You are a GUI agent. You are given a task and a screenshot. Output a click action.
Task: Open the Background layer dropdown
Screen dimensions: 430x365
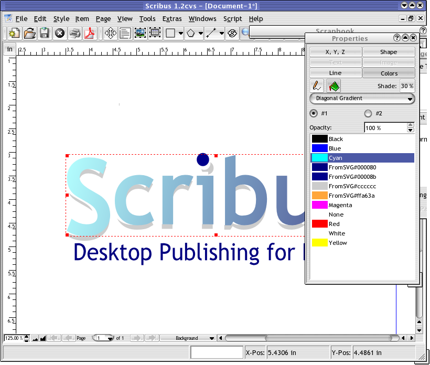[x=188, y=338]
